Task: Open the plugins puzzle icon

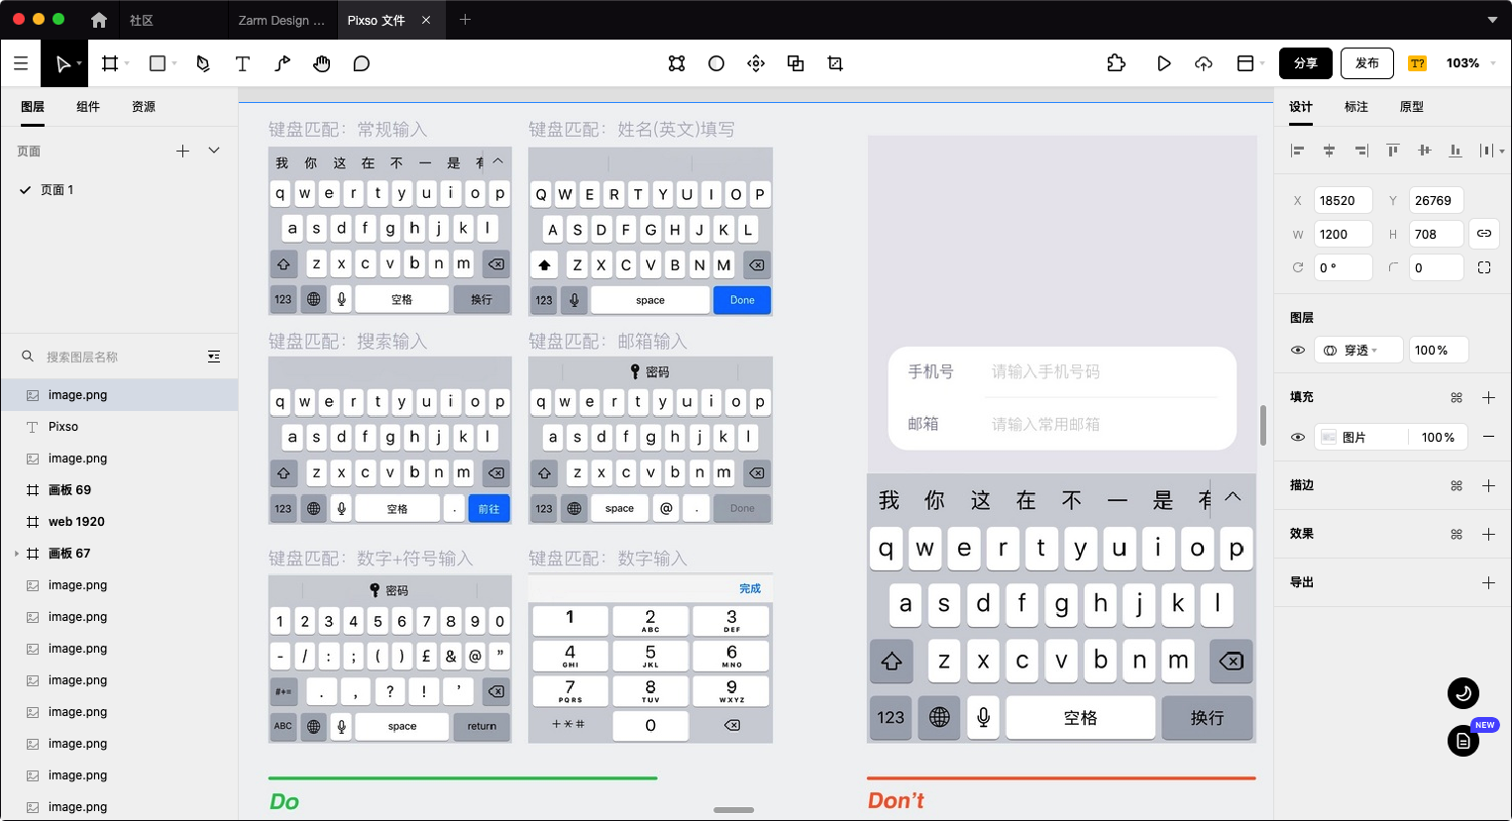Action: (x=1117, y=63)
